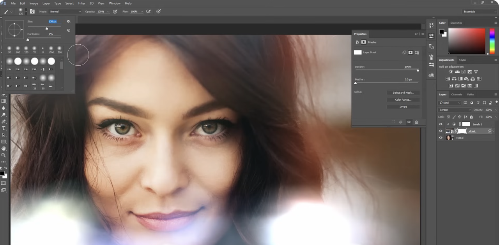Screen dimensions: 499x245
Task: Toggle the mask enable eye in Properties
Action: click(x=409, y=122)
